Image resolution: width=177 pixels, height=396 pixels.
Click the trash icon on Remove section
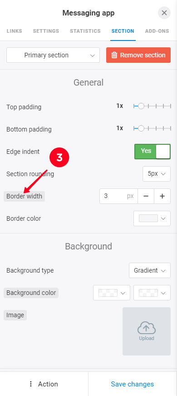[x=114, y=55]
